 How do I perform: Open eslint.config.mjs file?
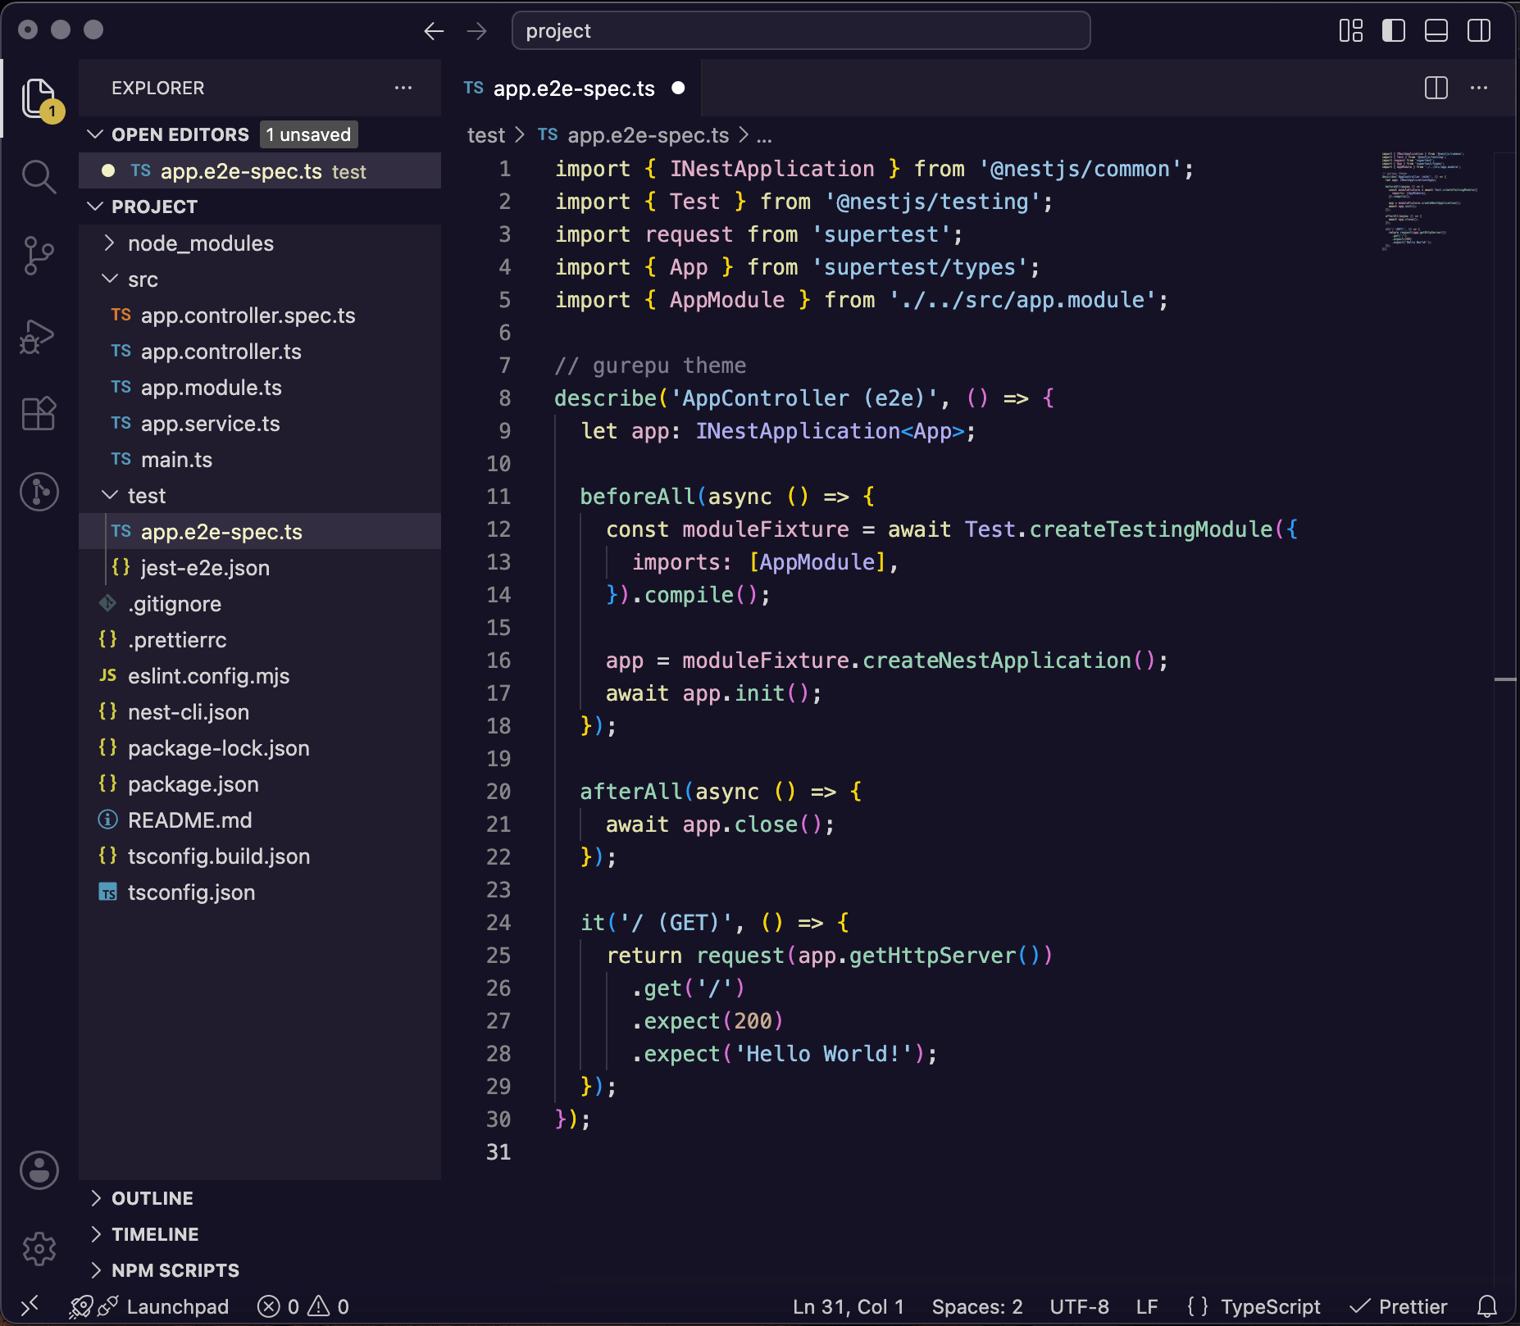(260, 676)
